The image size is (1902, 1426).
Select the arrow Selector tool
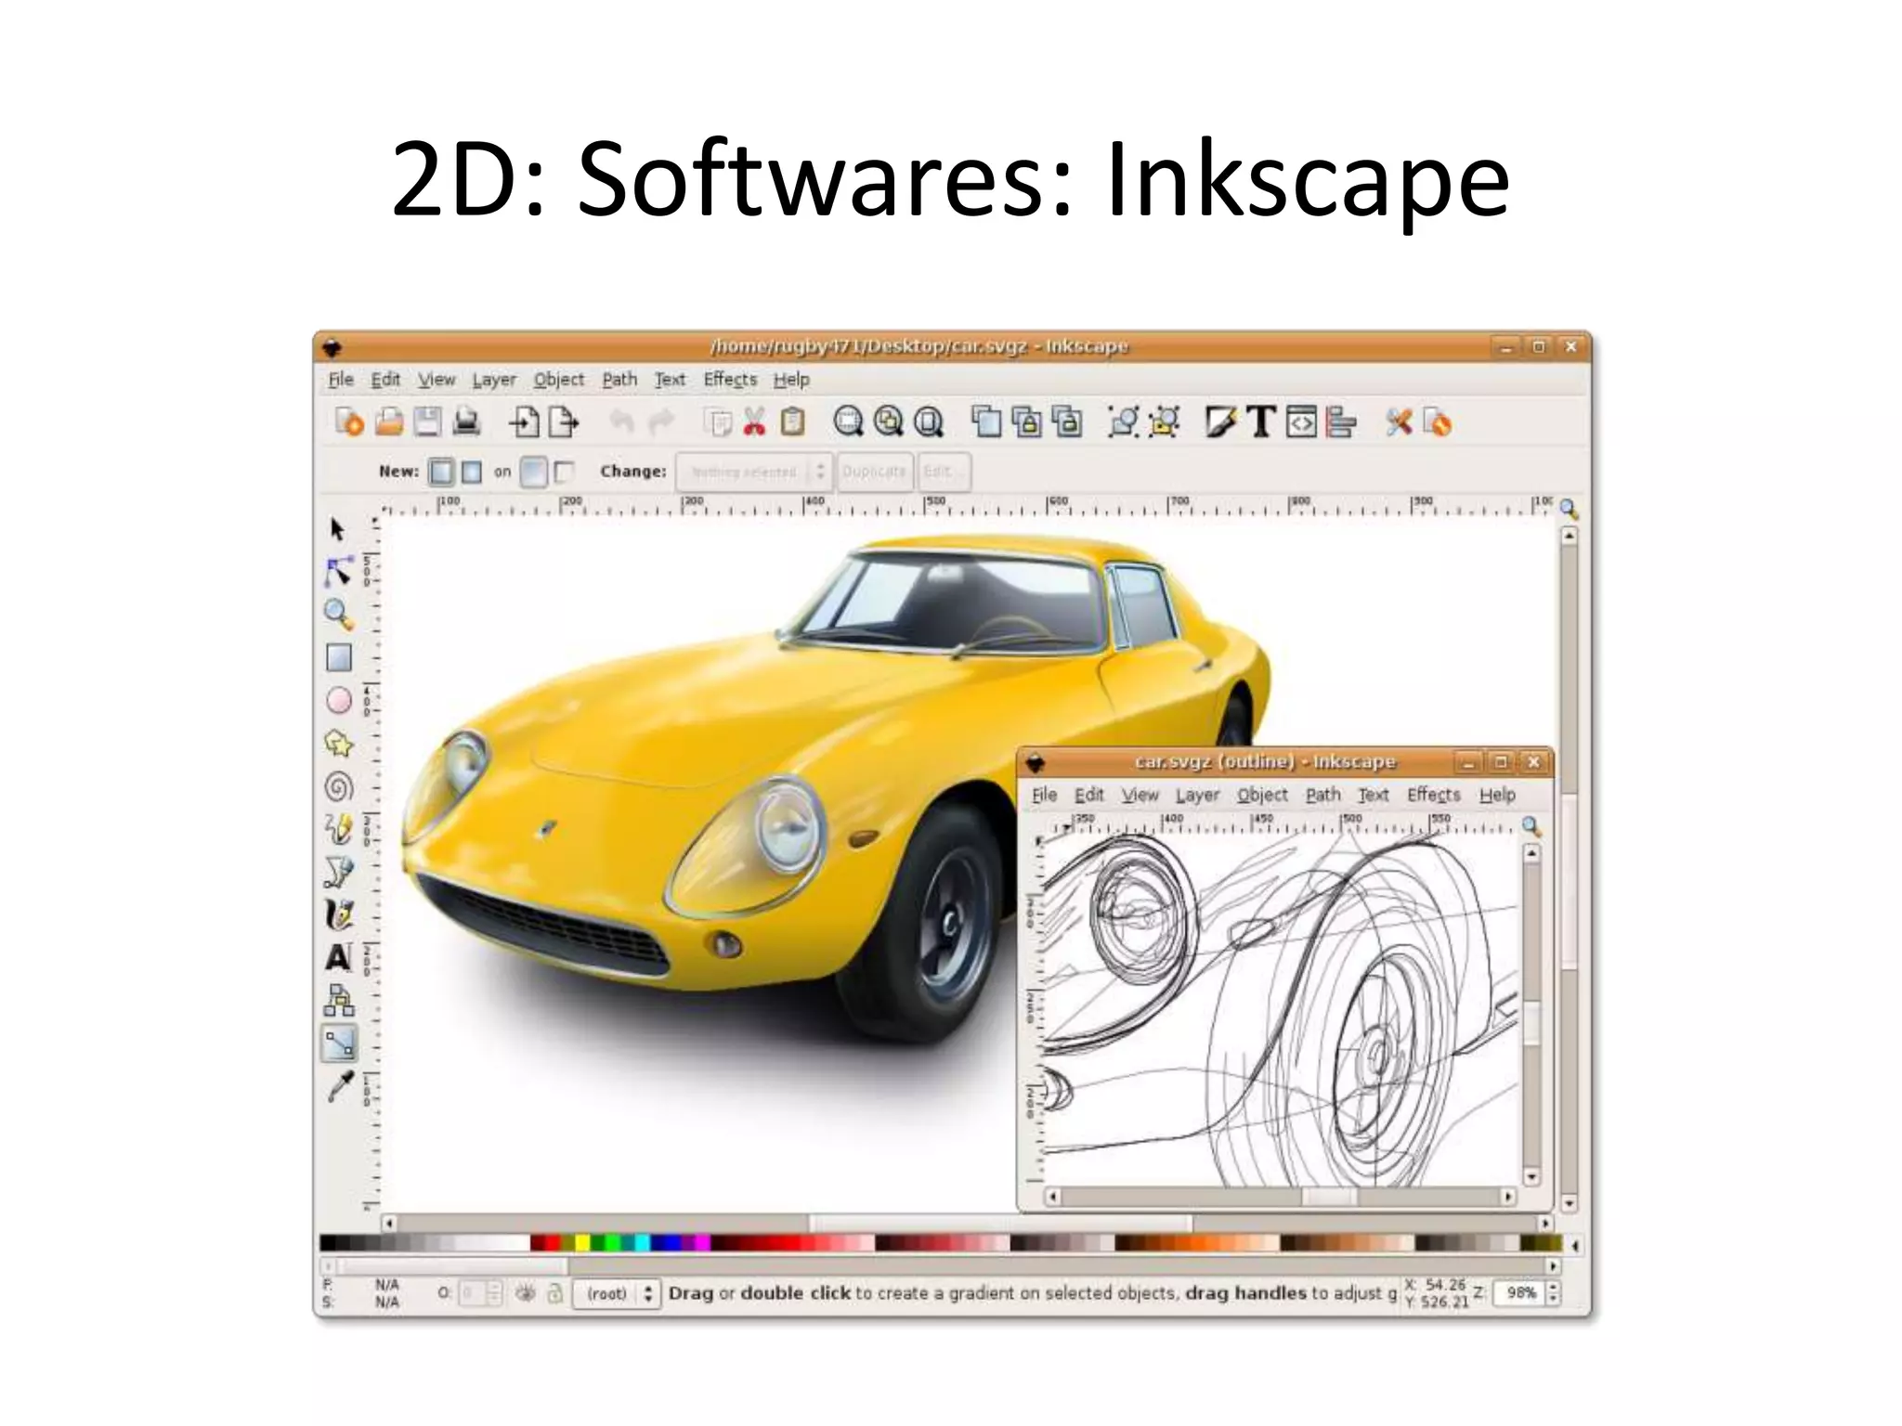click(x=337, y=529)
